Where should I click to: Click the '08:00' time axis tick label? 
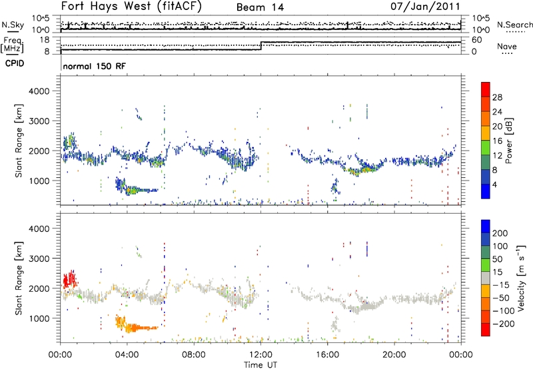(x=194, y=355)
